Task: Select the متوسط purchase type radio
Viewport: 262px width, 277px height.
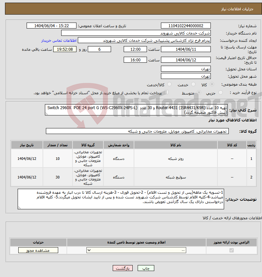Action: pos(199,93)
